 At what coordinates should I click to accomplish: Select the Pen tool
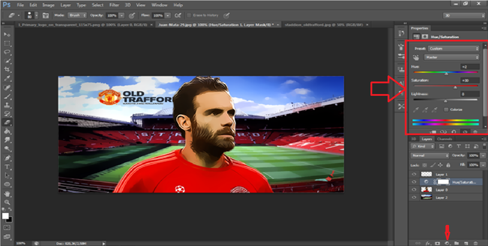(7, 158)
